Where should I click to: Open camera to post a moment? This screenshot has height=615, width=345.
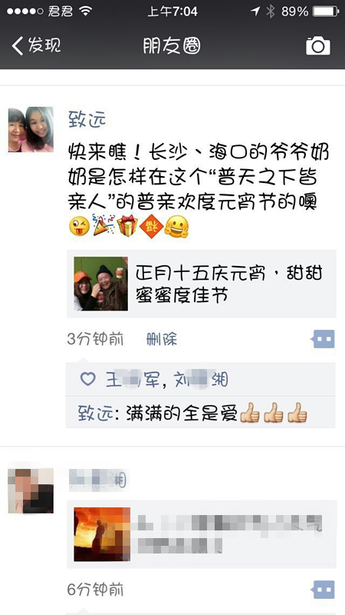[317, 46]
